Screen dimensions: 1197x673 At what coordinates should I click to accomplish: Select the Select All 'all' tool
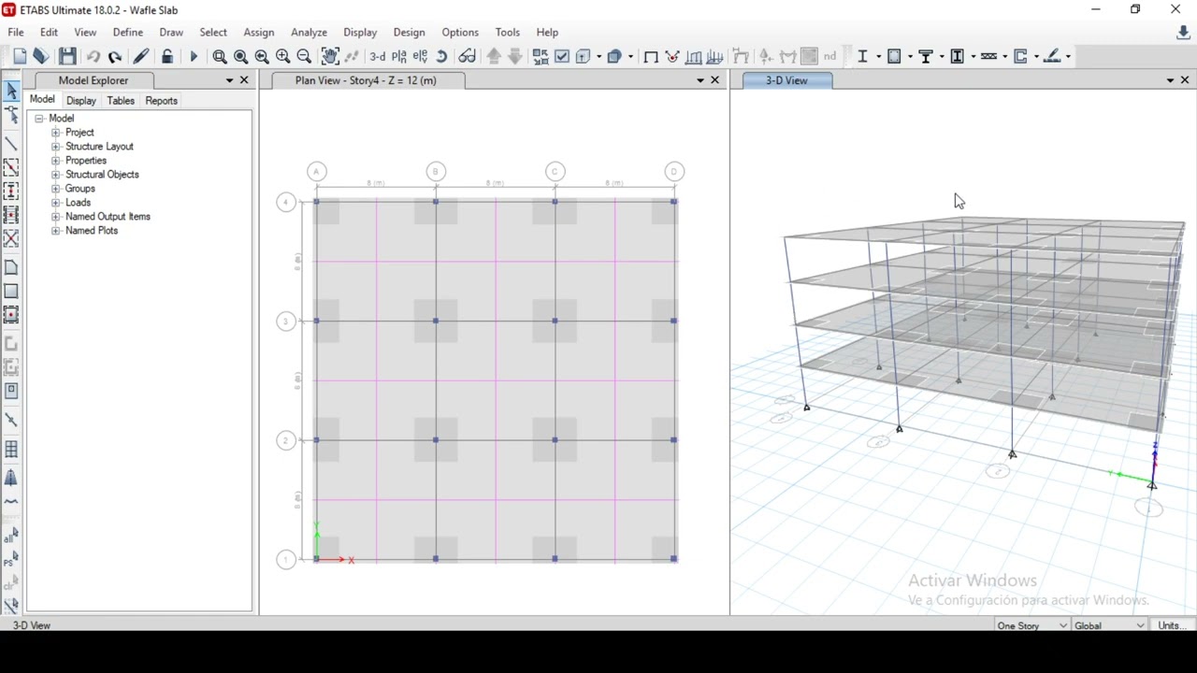tap(11, 537)
